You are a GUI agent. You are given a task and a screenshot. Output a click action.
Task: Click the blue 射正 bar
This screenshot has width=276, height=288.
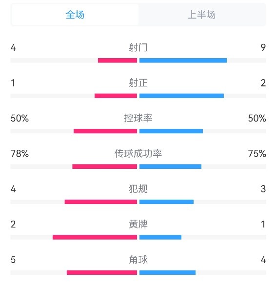click(181, 96)
